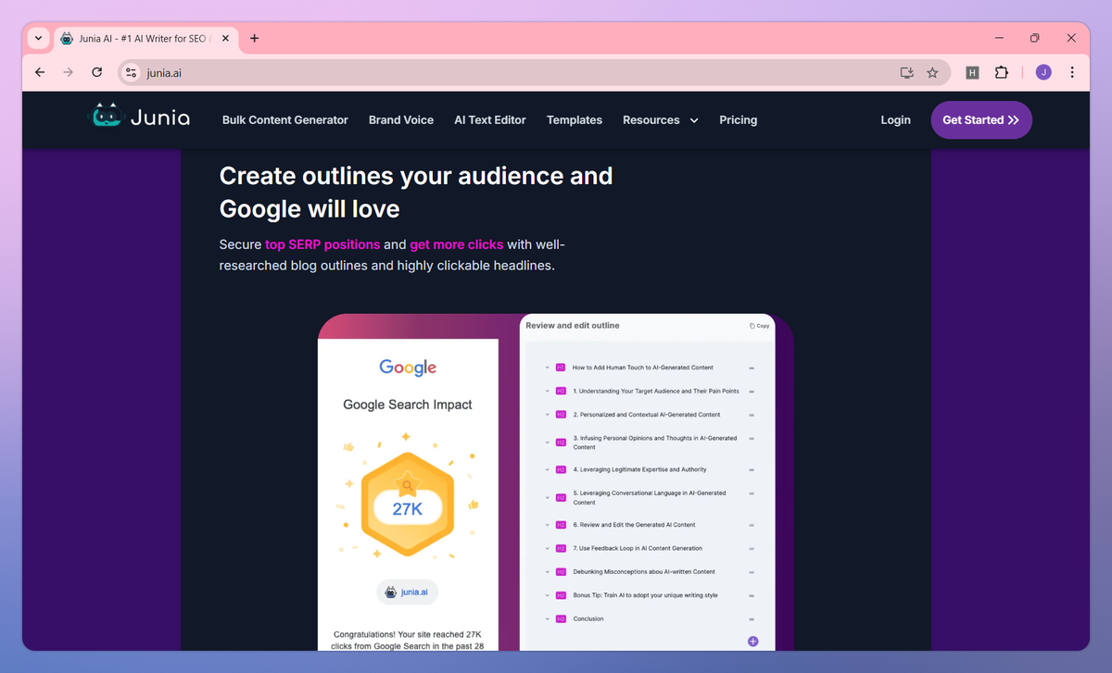Click the Google logo in the impact card
This screenshot has height=673, width=1112.
[x=408, y=368]
